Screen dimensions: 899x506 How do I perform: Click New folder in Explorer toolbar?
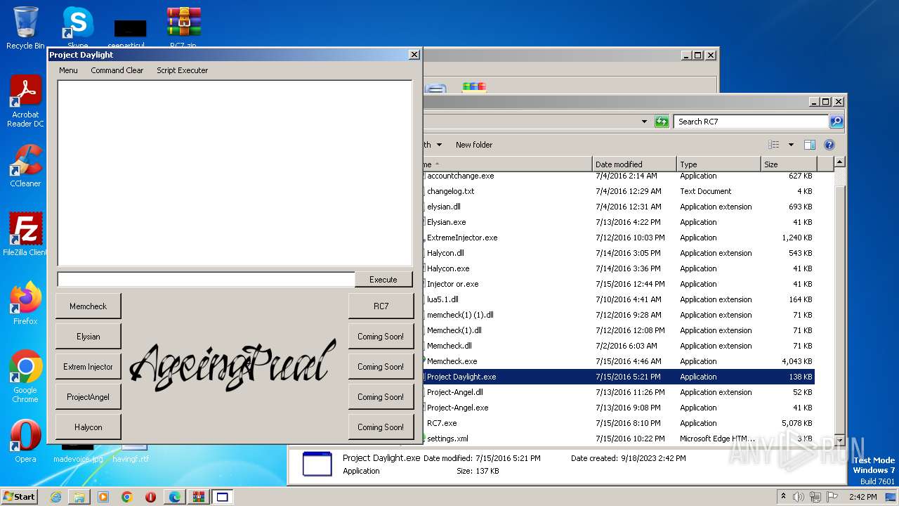[474, 145]
